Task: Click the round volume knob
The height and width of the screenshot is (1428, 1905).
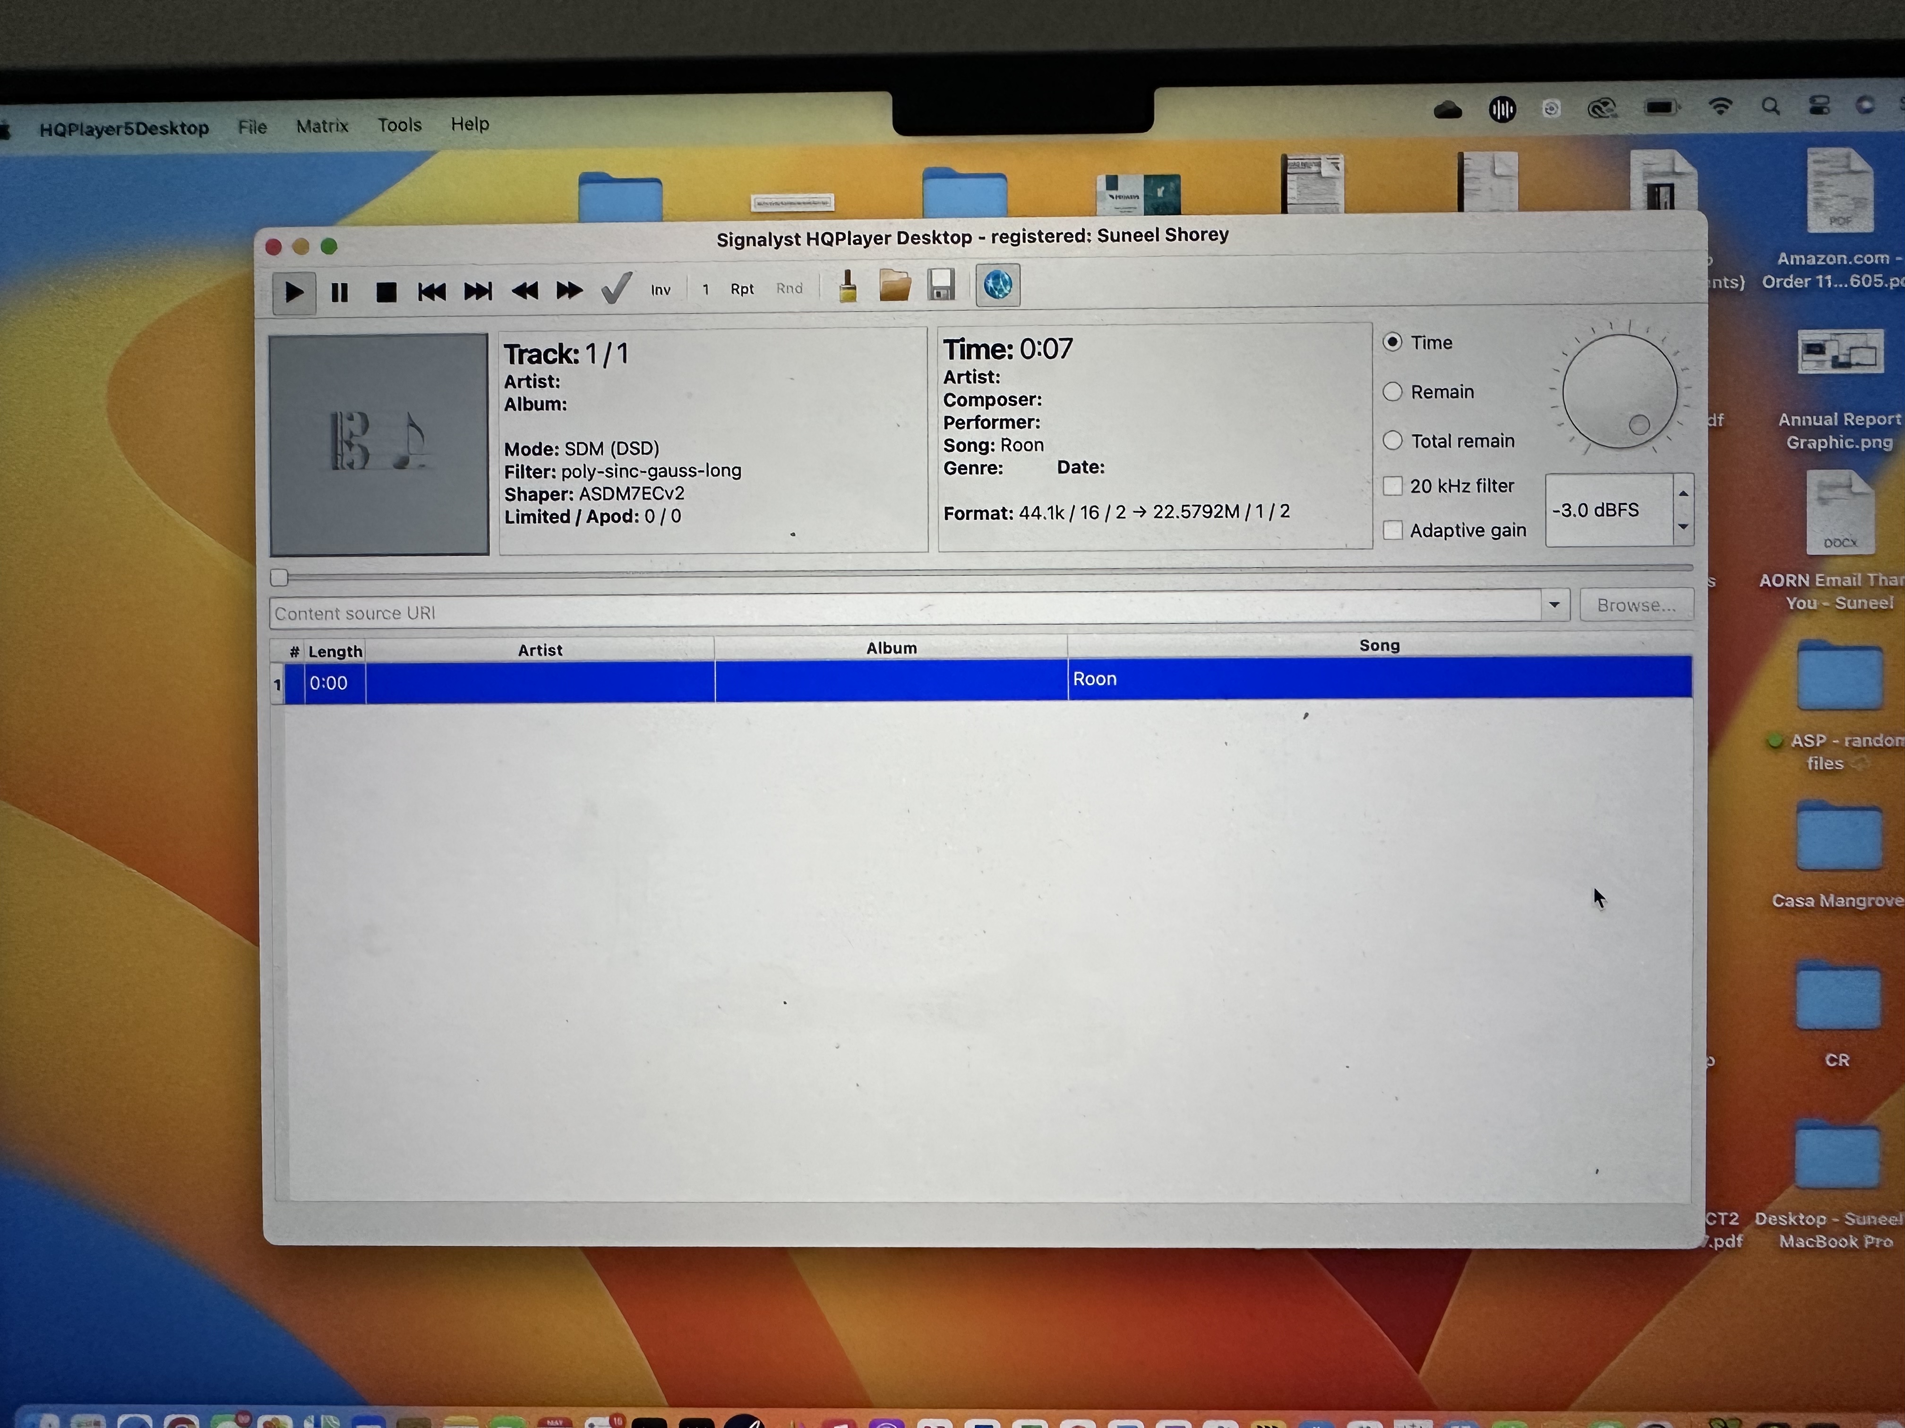Action: click(x=1619, y=391)
